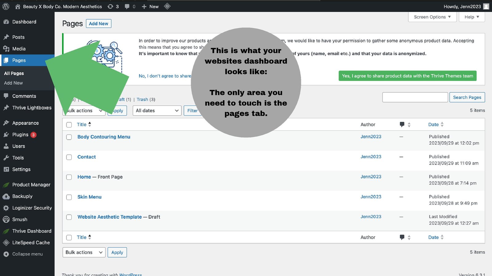492x276 pixels.
Task: Toggle the select-all checkbox in table header
Action: [69, 125]
